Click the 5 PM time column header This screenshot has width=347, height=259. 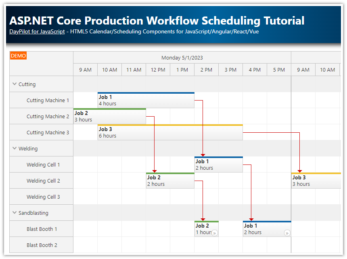[x=279, y=70]
